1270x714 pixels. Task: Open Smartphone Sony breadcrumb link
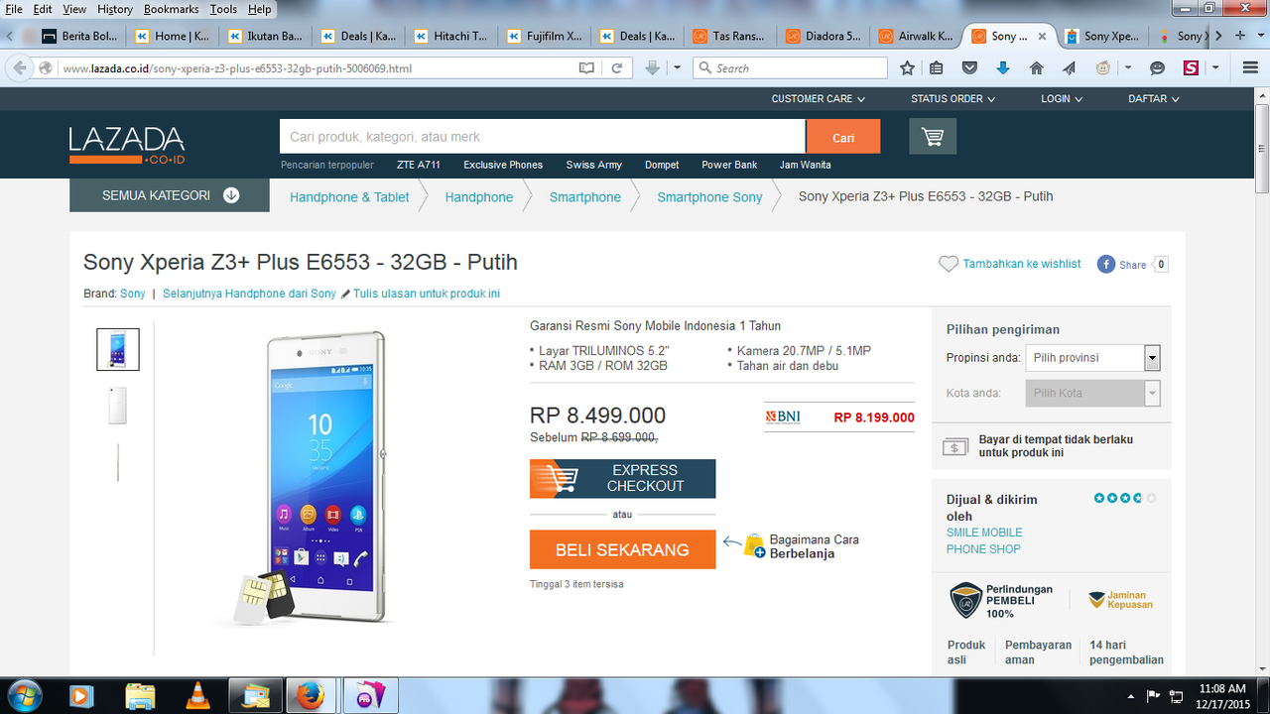(709, 197)
